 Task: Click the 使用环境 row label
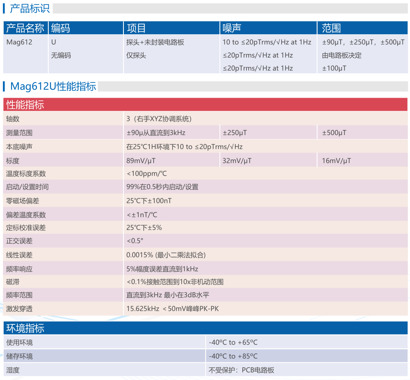19,342
